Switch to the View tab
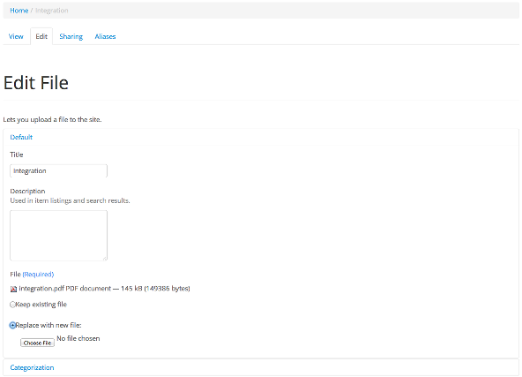 pyautogui.click(x=16, y=36)
